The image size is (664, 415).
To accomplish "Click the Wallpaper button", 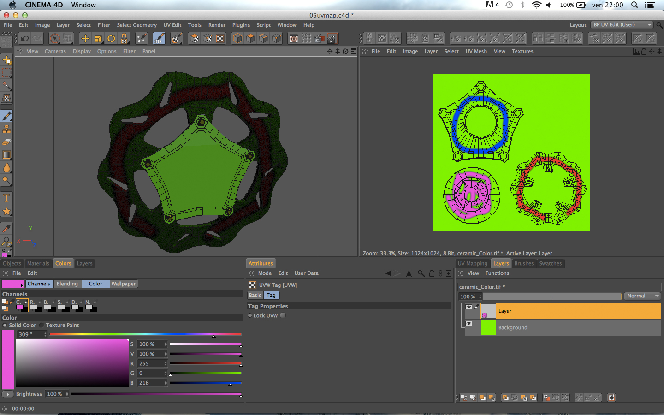I will coord(124,284).
